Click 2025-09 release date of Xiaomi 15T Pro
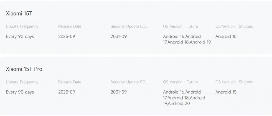Viewport: 272px width, 116px height. 67,92
